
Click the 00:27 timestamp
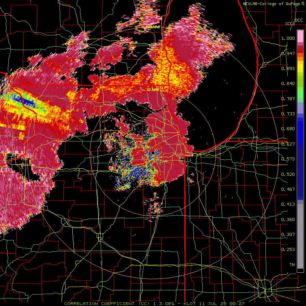coord(237,304)
